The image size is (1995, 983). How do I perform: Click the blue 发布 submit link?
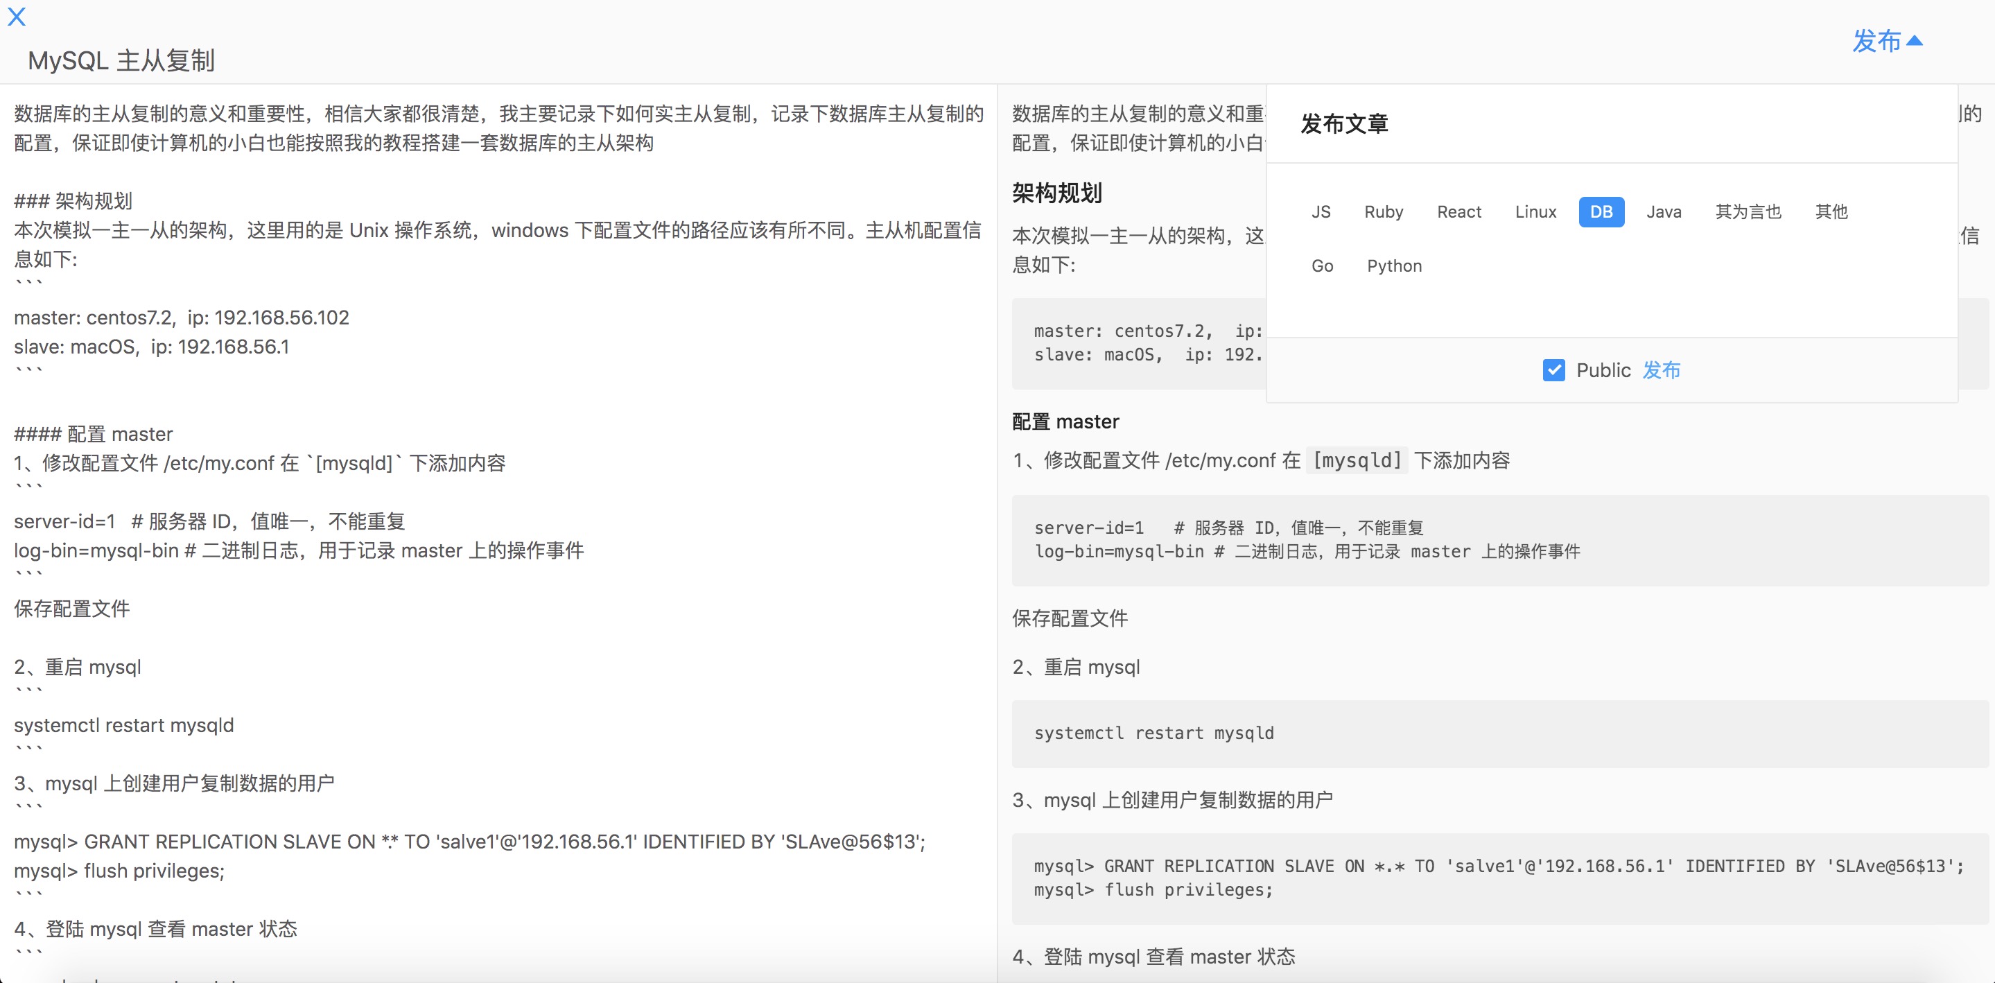pos(1661,370)
